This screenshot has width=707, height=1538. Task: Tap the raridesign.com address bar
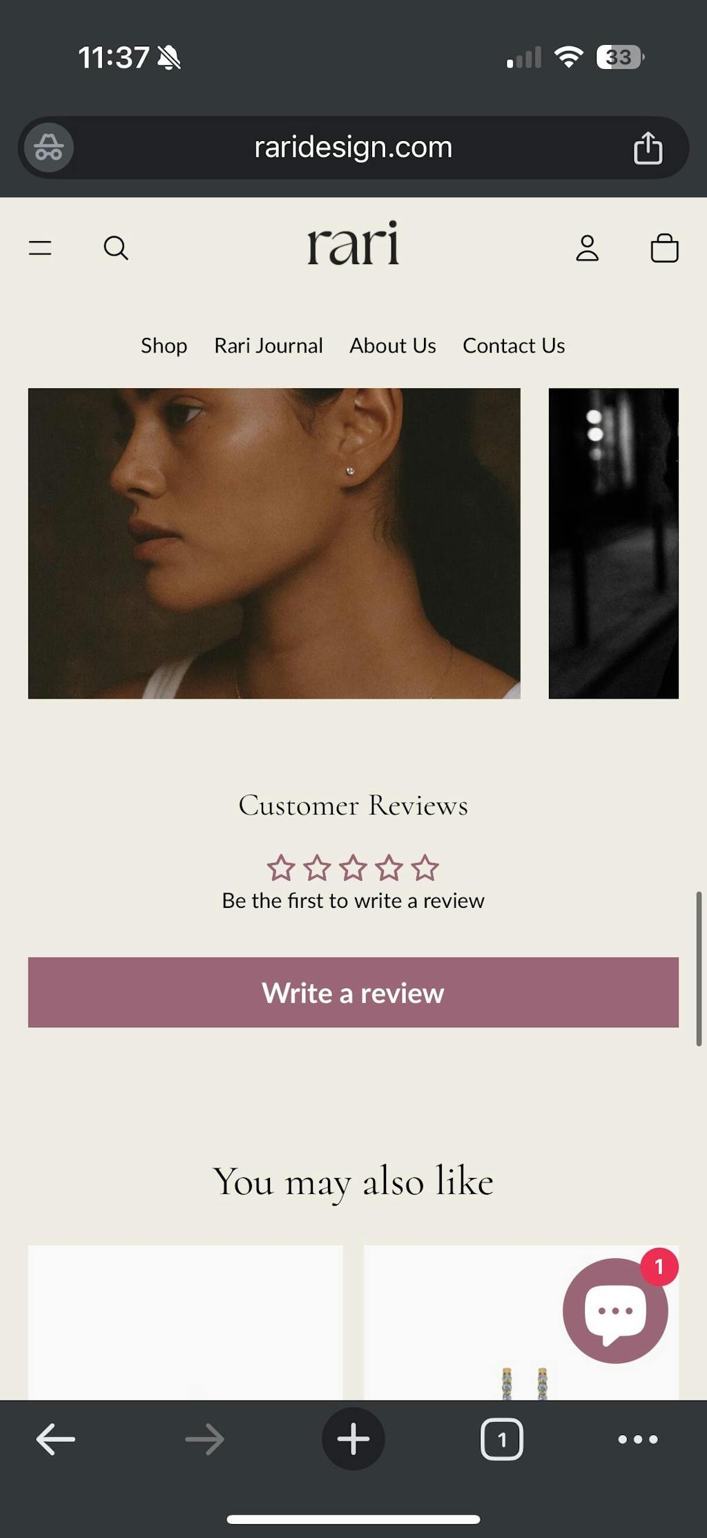pos(353,147)
